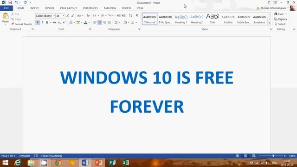297x167 pixels.
Task: Expand the Styles gallery More arrow
Action: coord(269,23)
